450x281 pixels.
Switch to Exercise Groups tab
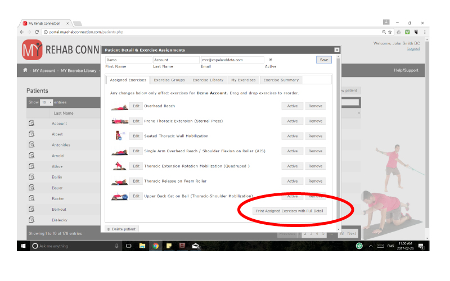(169, 80)
